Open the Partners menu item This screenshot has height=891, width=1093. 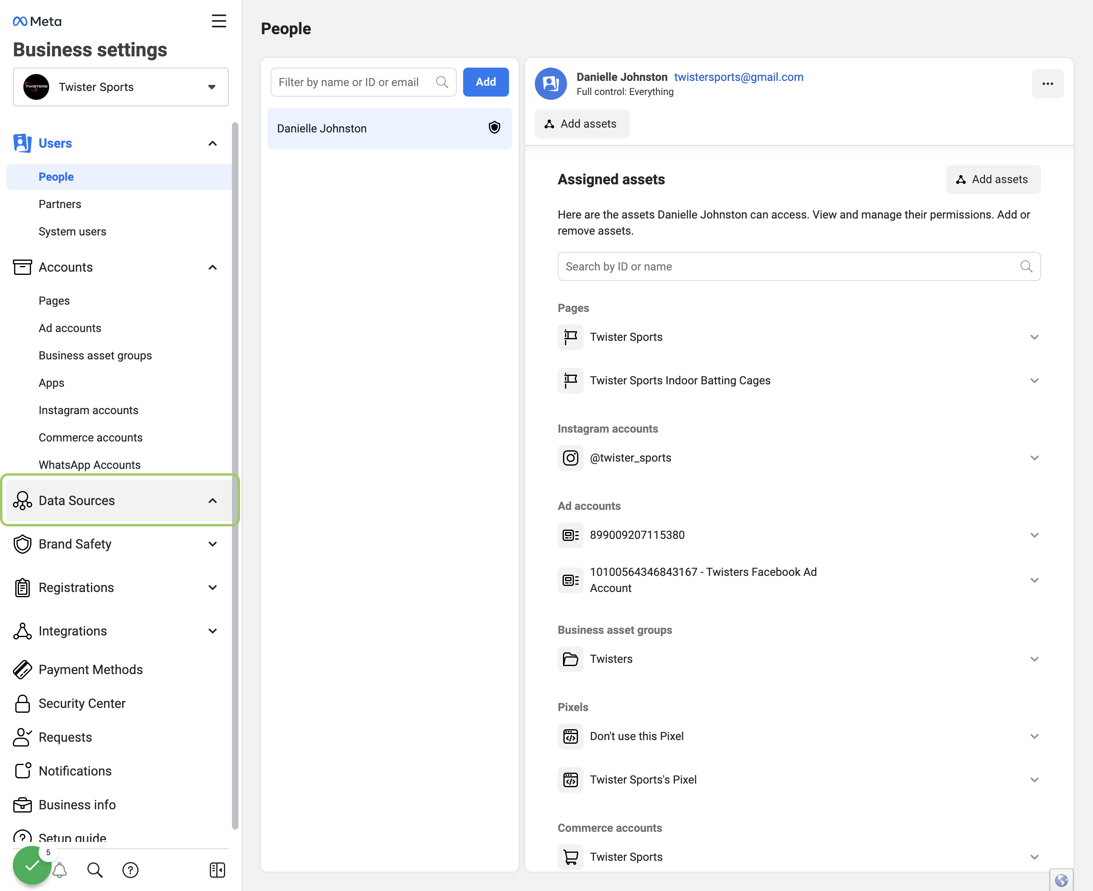coord(60,204)
